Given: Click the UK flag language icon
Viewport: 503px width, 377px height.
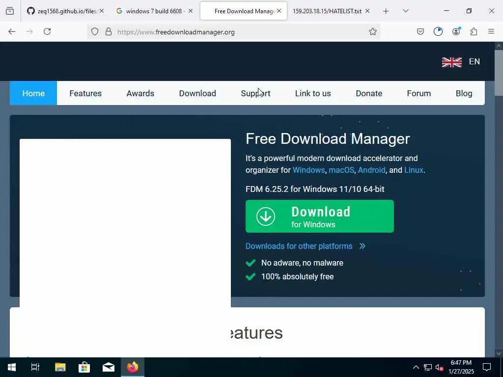Looking at the screenshot, I should 452,62.
